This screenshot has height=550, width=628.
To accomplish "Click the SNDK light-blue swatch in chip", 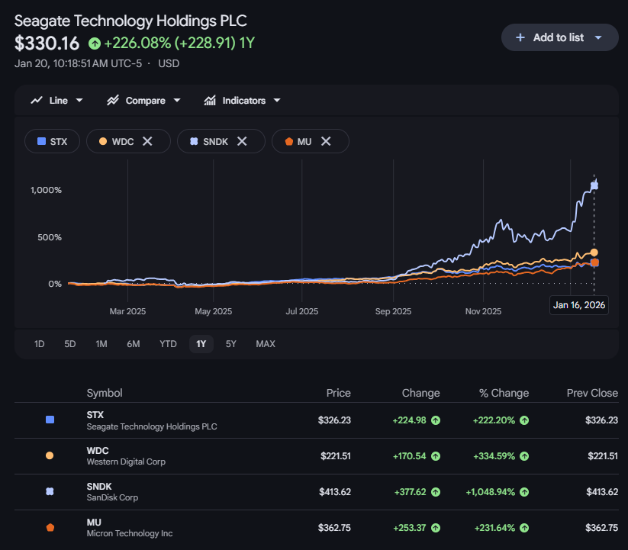I will [194, 141].
